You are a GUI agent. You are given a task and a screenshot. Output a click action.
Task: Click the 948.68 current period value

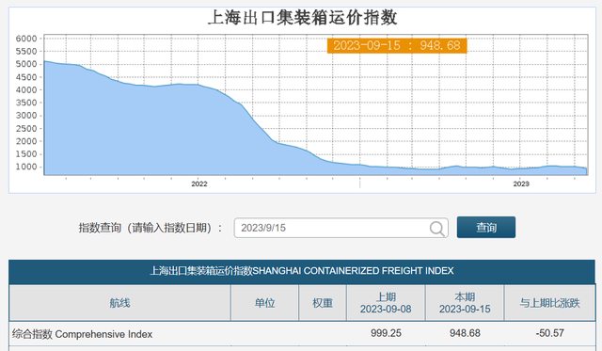465,333
